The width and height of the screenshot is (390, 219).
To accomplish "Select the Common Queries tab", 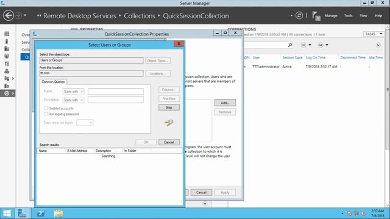I will point(53,82).
